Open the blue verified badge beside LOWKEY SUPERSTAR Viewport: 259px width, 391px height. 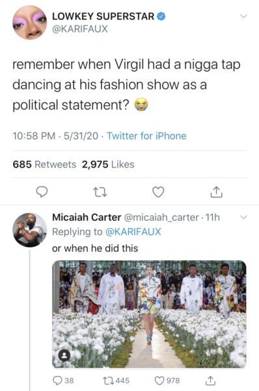click(x=161, y=16)
